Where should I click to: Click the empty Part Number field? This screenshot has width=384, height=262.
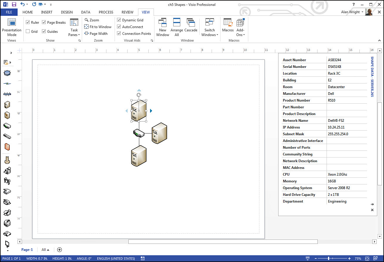tap(347, 107)
